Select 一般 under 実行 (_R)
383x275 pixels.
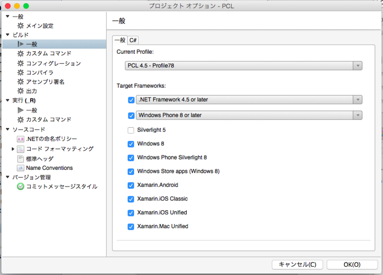coord(32,110)
